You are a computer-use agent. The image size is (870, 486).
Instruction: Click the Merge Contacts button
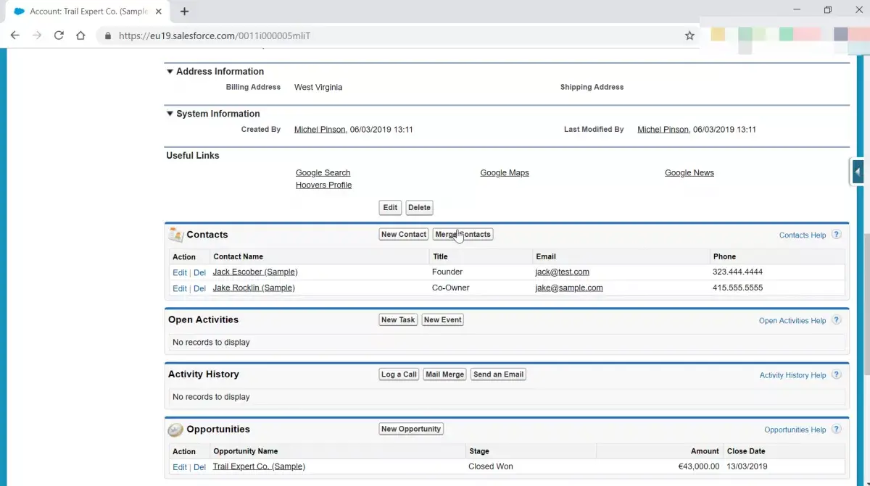463,235
